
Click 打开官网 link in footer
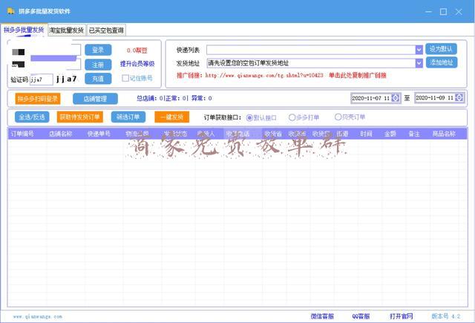(401, 316)
